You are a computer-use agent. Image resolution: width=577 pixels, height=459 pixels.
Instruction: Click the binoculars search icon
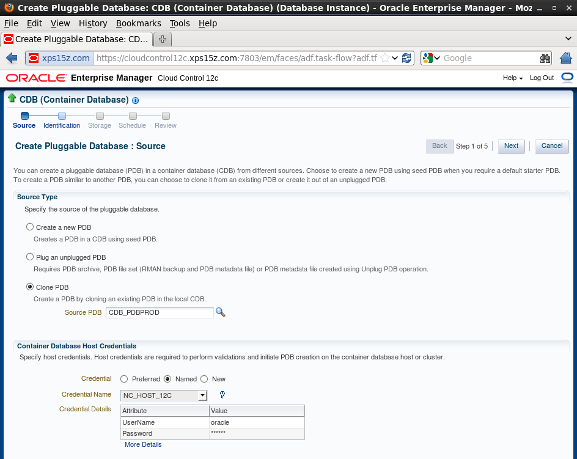click(545, 58)
